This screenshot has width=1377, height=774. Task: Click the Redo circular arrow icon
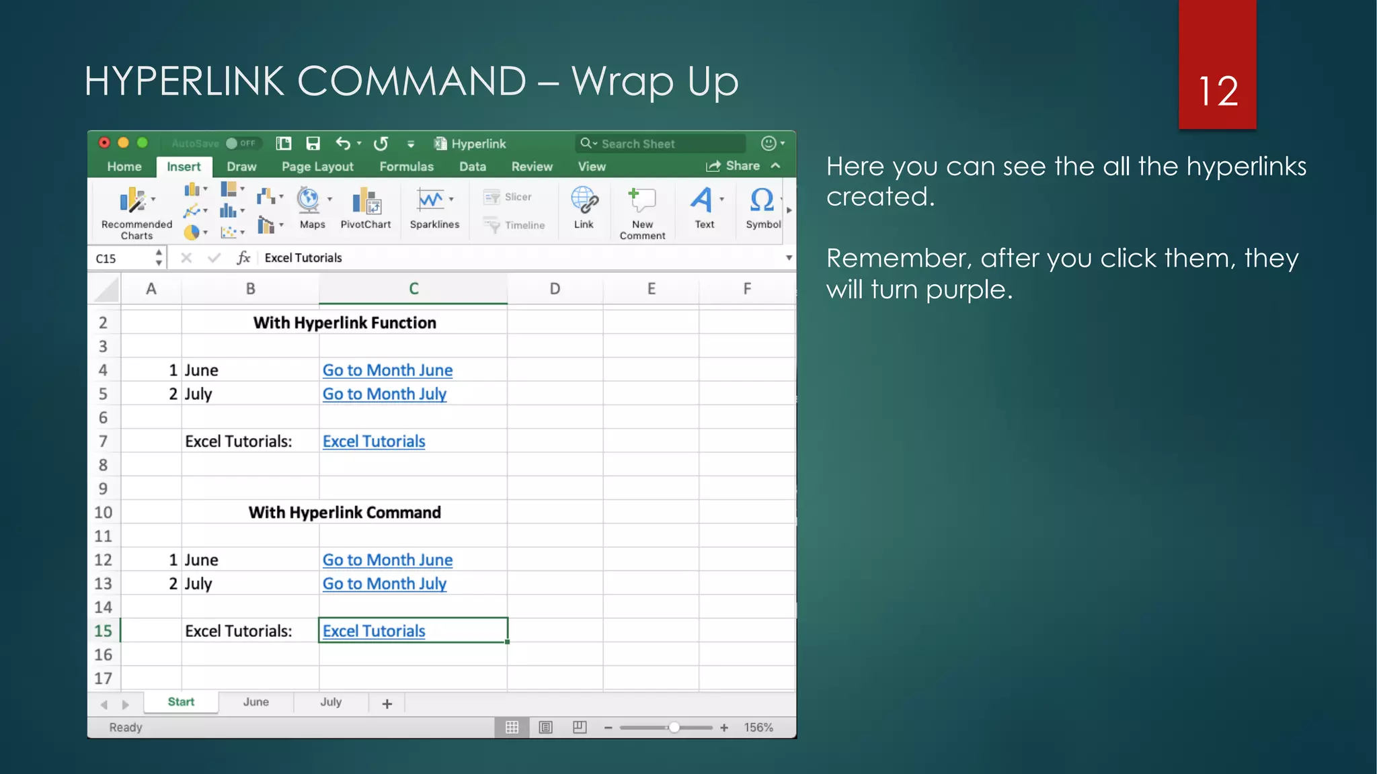[381, 143]
